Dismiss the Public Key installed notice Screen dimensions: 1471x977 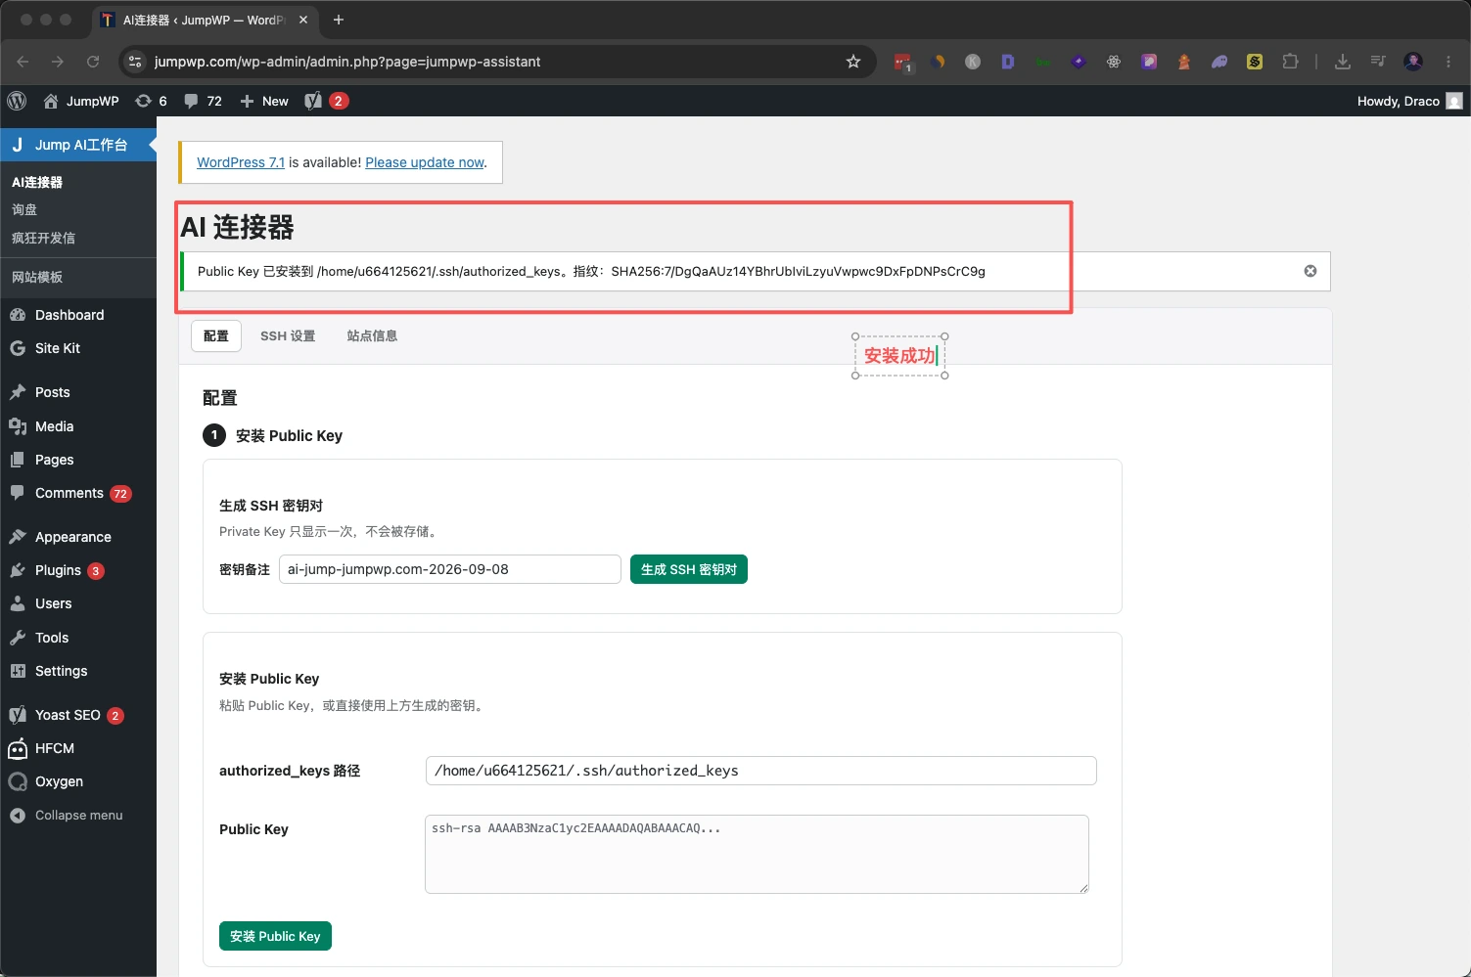click(x=1310, y=271)
